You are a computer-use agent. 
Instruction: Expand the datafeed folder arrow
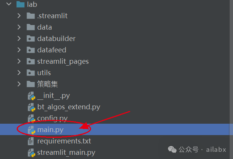pos(19,50)
